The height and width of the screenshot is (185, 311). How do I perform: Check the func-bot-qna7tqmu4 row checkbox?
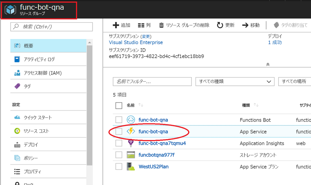point(119,143)
